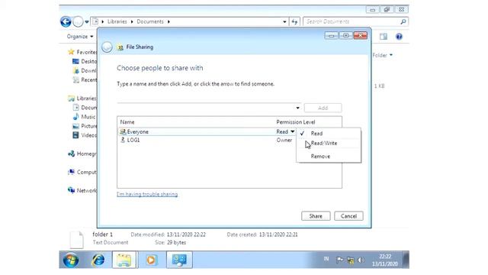This screenshot has width=488, height=275.
Task: Click the network sharing taskbar icon
Action: (179, 260)
